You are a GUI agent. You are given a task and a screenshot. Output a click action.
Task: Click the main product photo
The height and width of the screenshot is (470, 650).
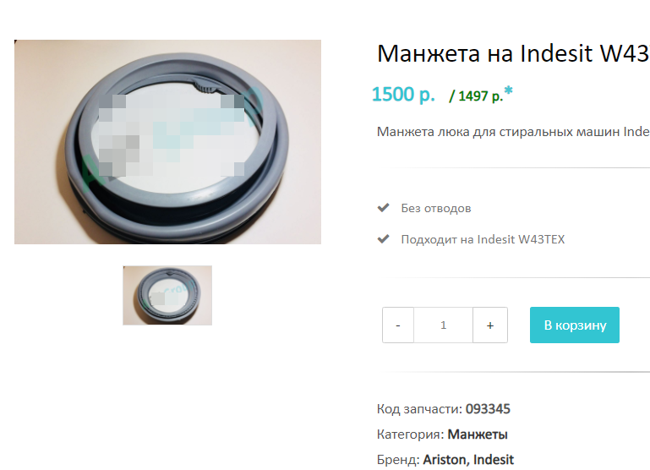pos(167,142)
